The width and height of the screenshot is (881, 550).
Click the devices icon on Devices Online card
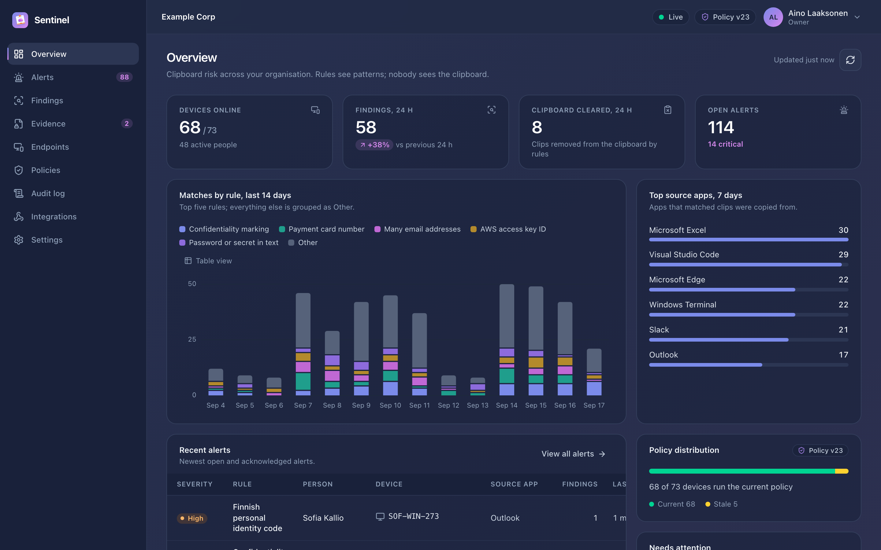[315, 110]
